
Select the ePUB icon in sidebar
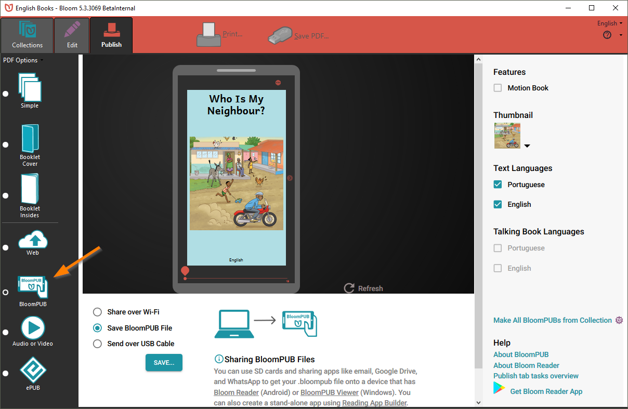[x=33, y=370]
